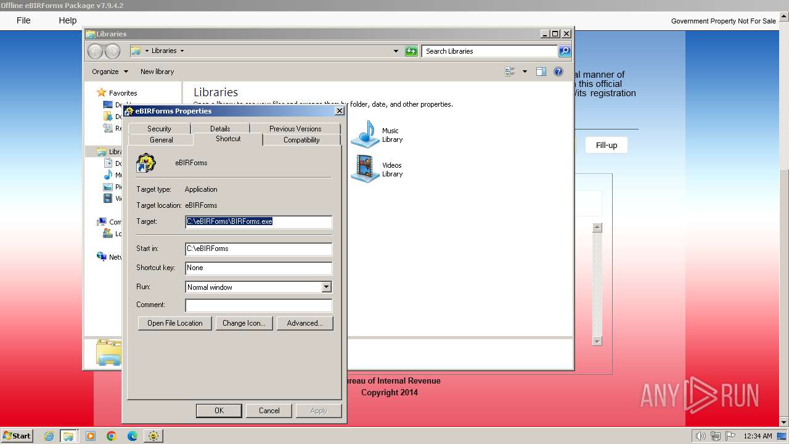Toggle the preview pane icon in Libraries
This screenshot has width=789, height=444.
(x=541, y=72)
